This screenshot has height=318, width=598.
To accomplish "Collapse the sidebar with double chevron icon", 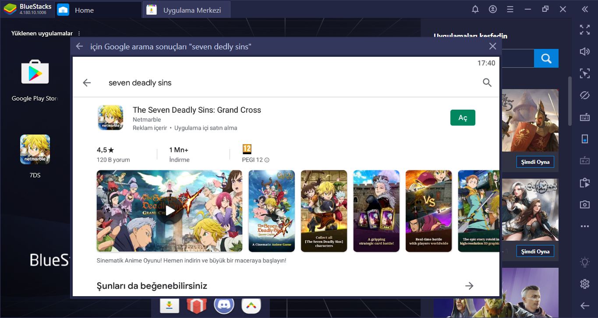I will pyautogui.click(x=585, y=9).
